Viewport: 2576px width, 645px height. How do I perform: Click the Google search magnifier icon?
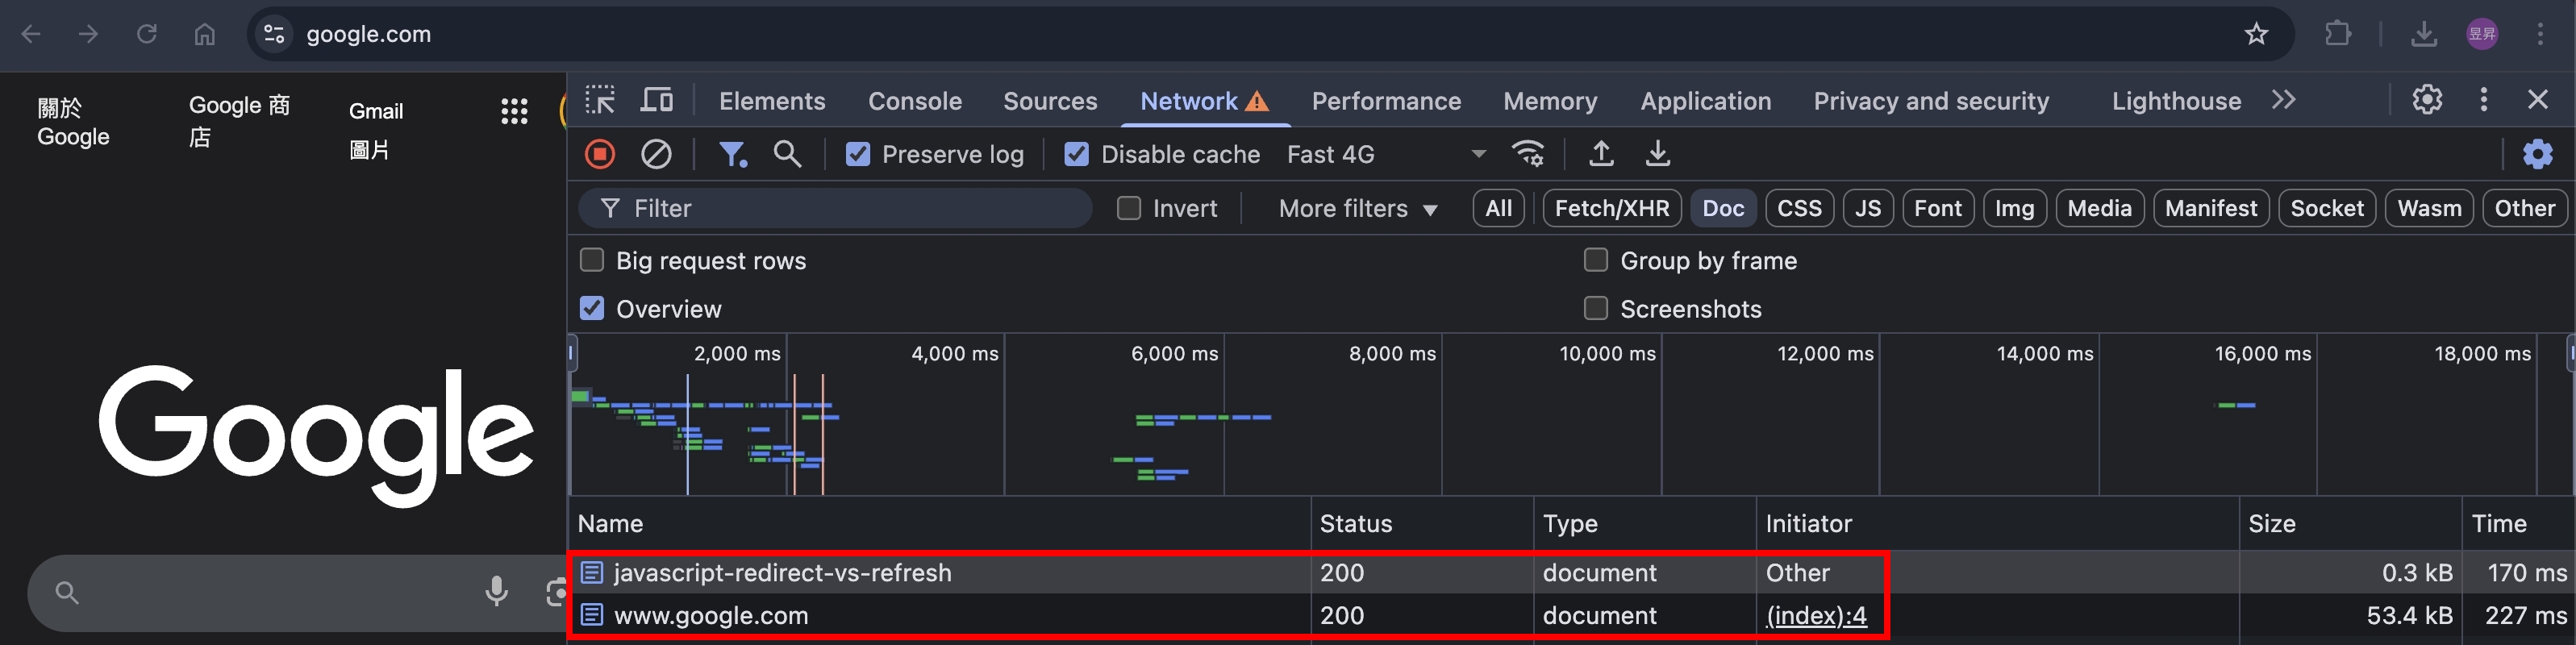click(67, 593)
